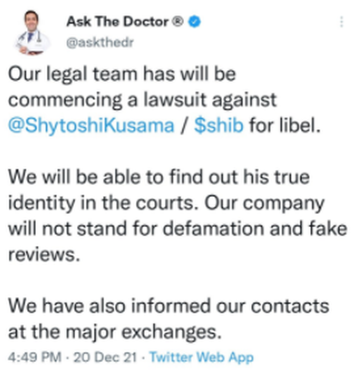
Task: Click the paragraph about finding his true identity
Action: click(x=177, y=216)
